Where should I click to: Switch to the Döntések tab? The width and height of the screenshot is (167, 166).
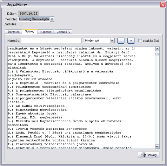pyautogui.click(x=14, y=32)
